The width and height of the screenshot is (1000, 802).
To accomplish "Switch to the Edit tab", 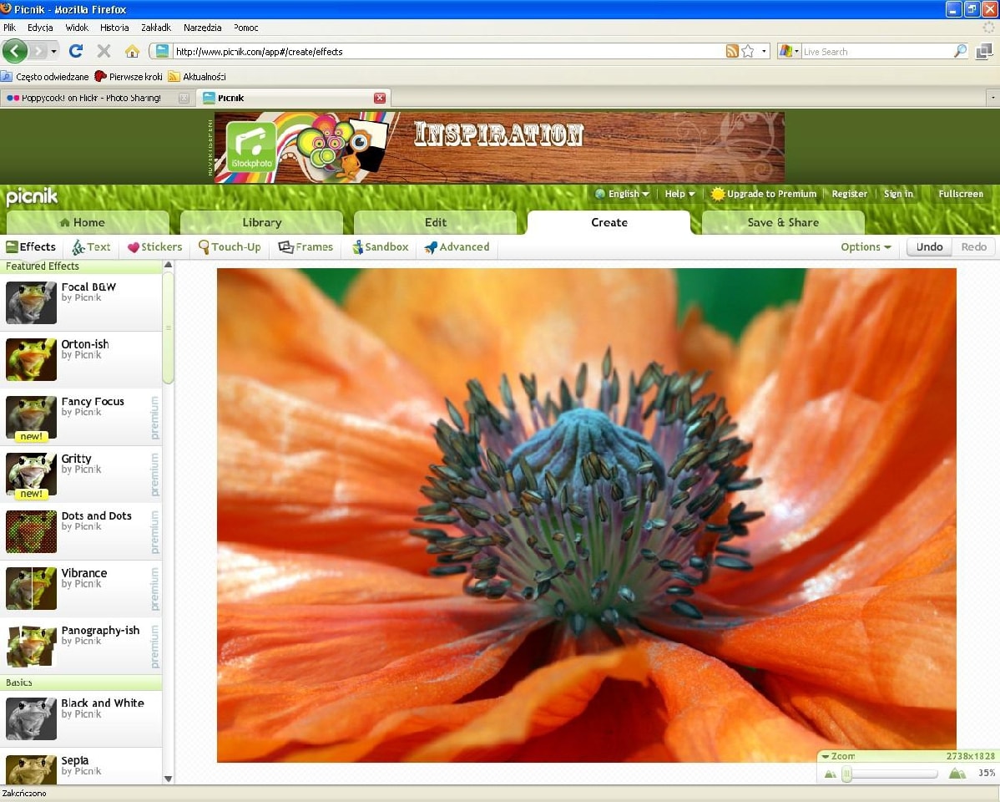I will pos(435,222).
